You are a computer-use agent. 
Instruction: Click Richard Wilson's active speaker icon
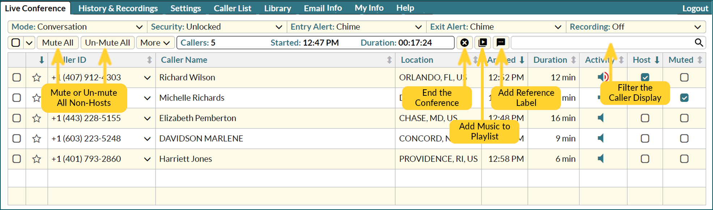(603, 77)
